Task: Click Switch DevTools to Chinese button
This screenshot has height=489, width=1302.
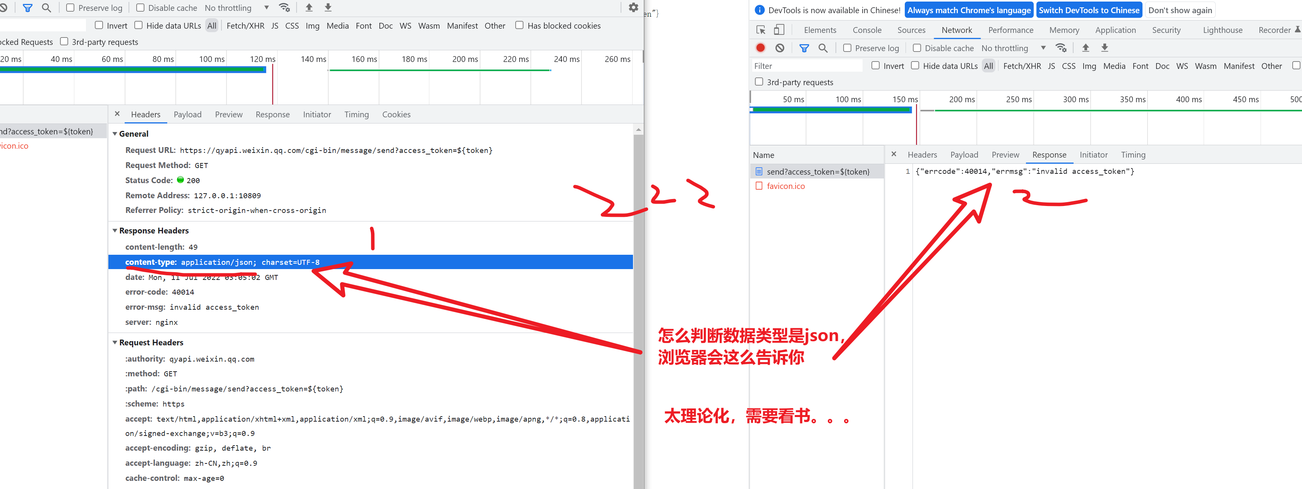Action: click(1089, 10)
